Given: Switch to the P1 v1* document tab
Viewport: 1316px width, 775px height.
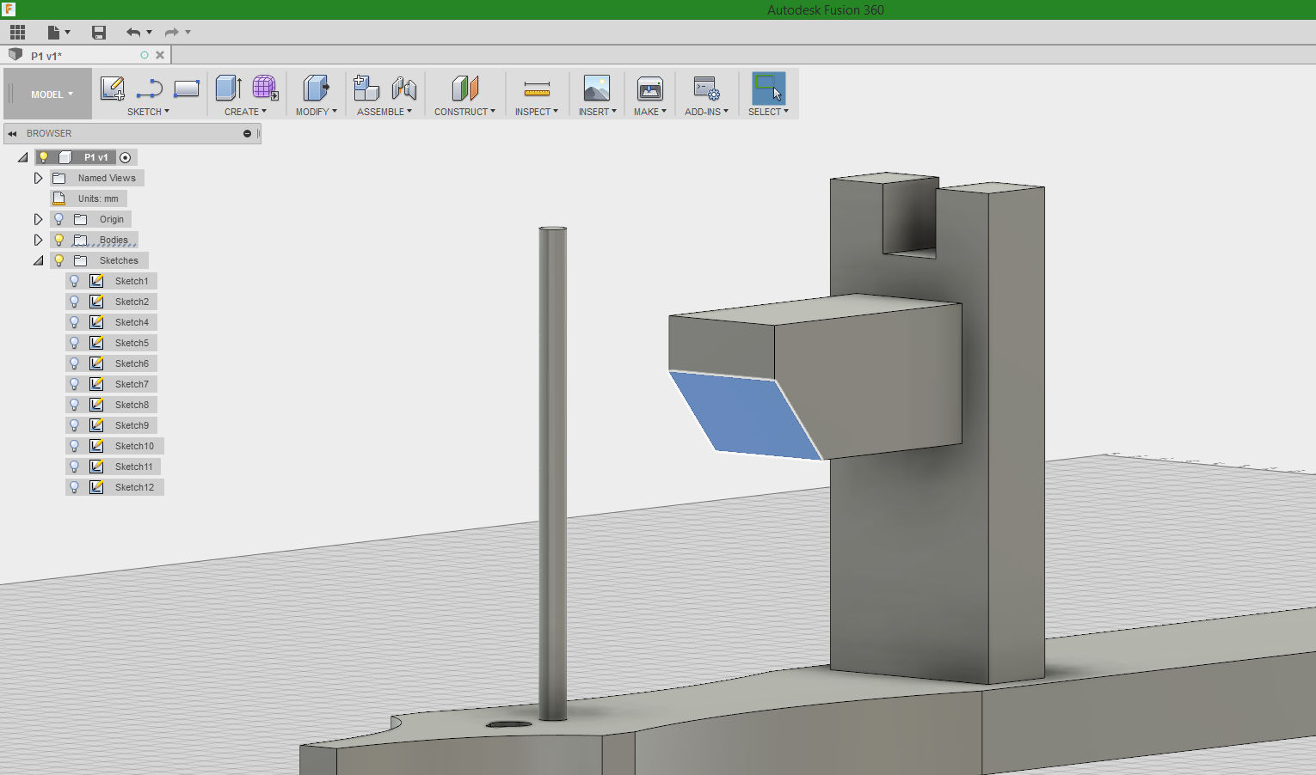Looking at the screenshot, I should pos(46,56).
